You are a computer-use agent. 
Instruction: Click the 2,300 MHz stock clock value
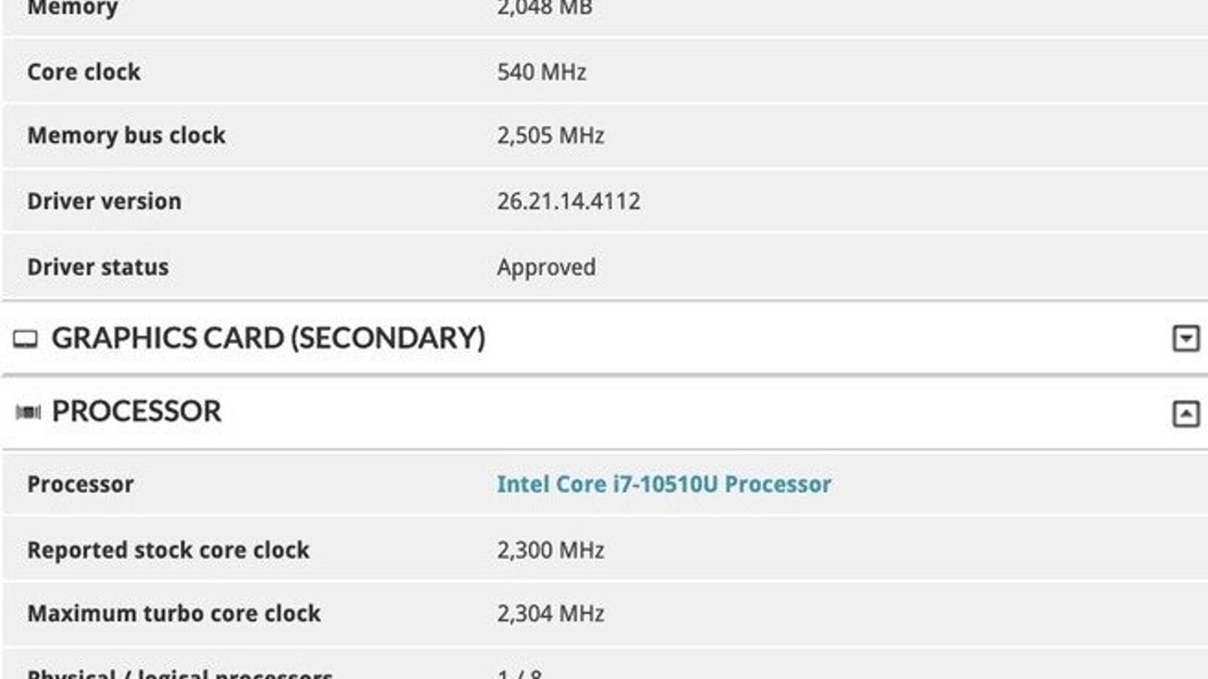click(550, 550)
